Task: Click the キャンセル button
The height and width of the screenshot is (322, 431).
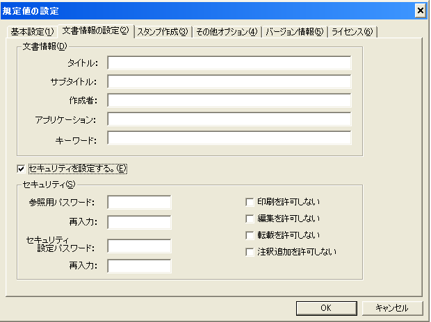Action: click(x=392, y=308)
